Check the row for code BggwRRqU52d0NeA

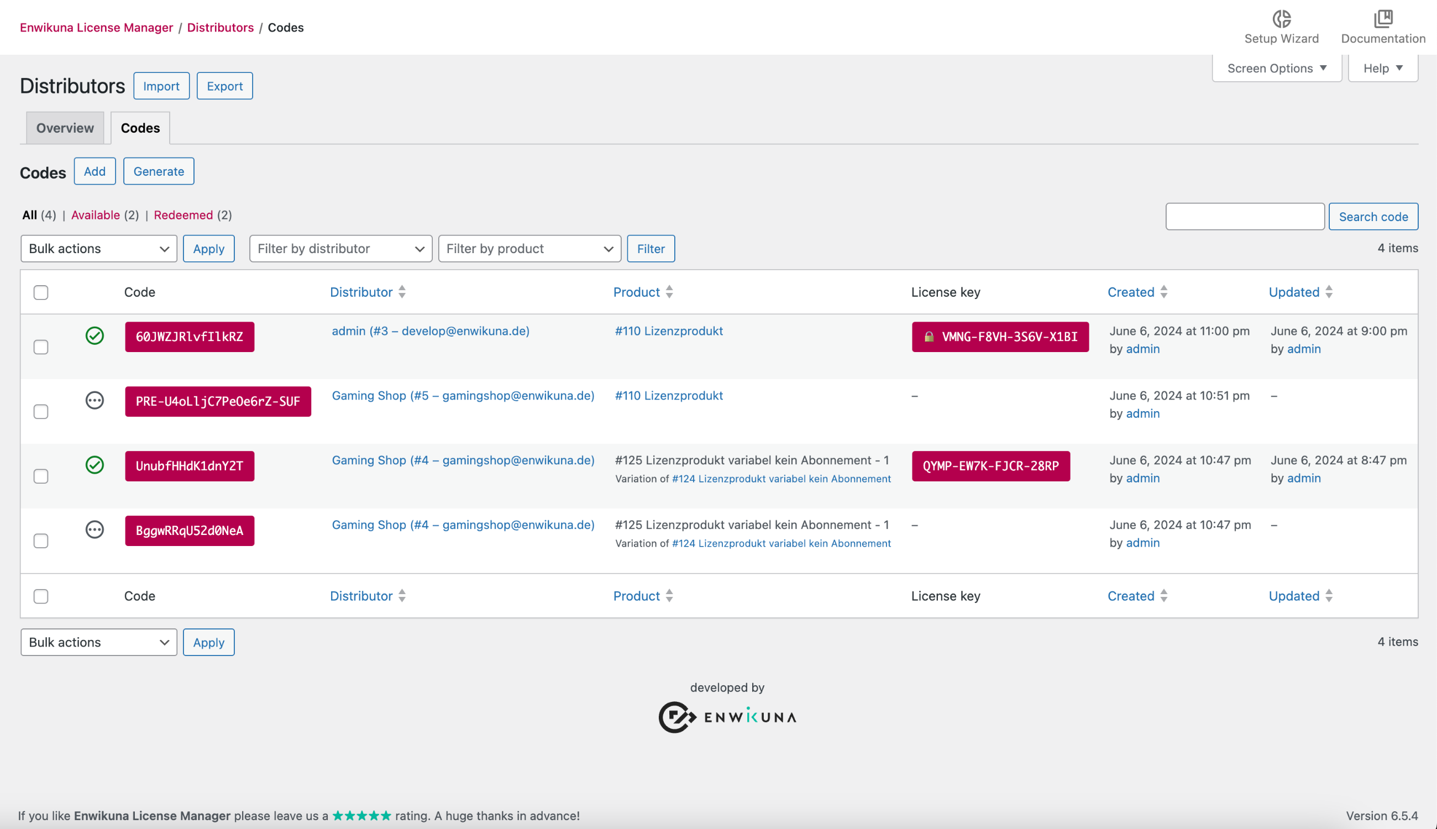pyautogui.click(x=41, y=541)
